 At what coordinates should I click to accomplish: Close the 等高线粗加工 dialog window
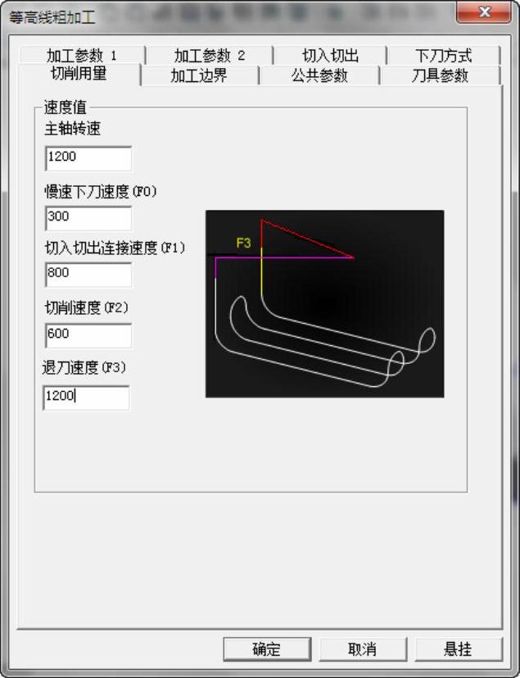click(x=484, y=12)
